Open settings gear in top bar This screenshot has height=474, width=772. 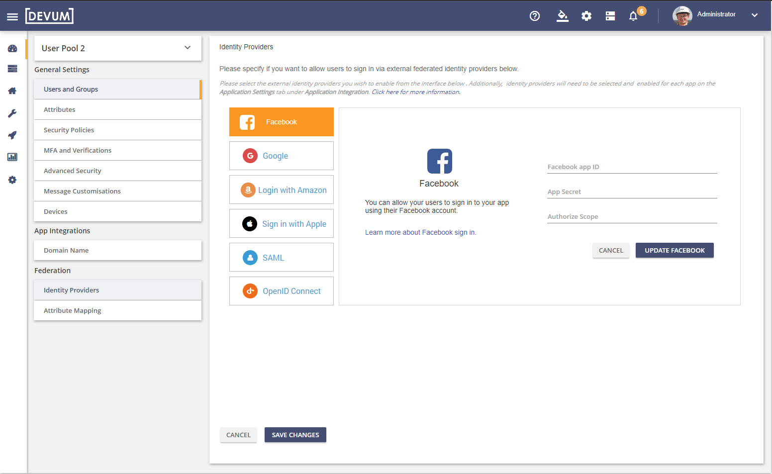(586, 16)
